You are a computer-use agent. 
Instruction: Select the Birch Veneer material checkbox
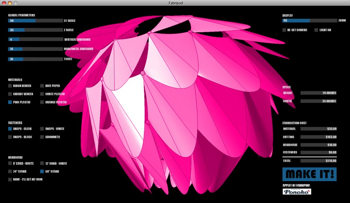coord(10,86)
